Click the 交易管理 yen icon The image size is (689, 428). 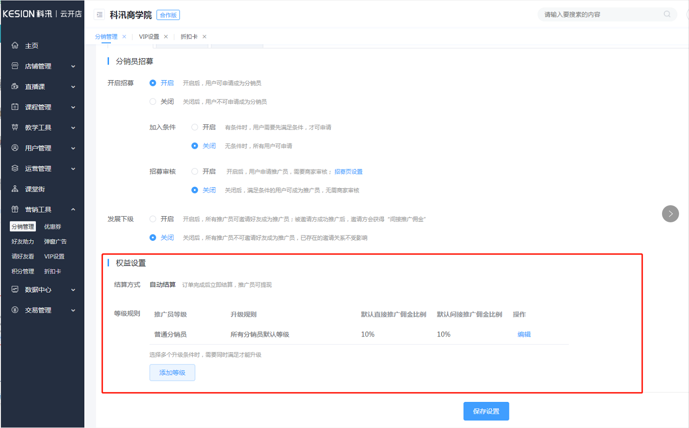[15, 310]
